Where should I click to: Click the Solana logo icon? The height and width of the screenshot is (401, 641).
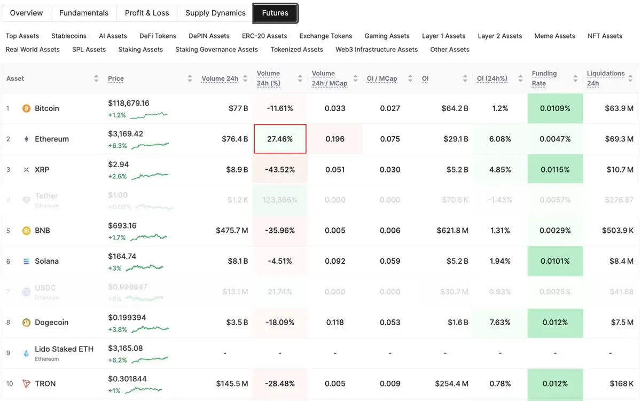(26, 262)
